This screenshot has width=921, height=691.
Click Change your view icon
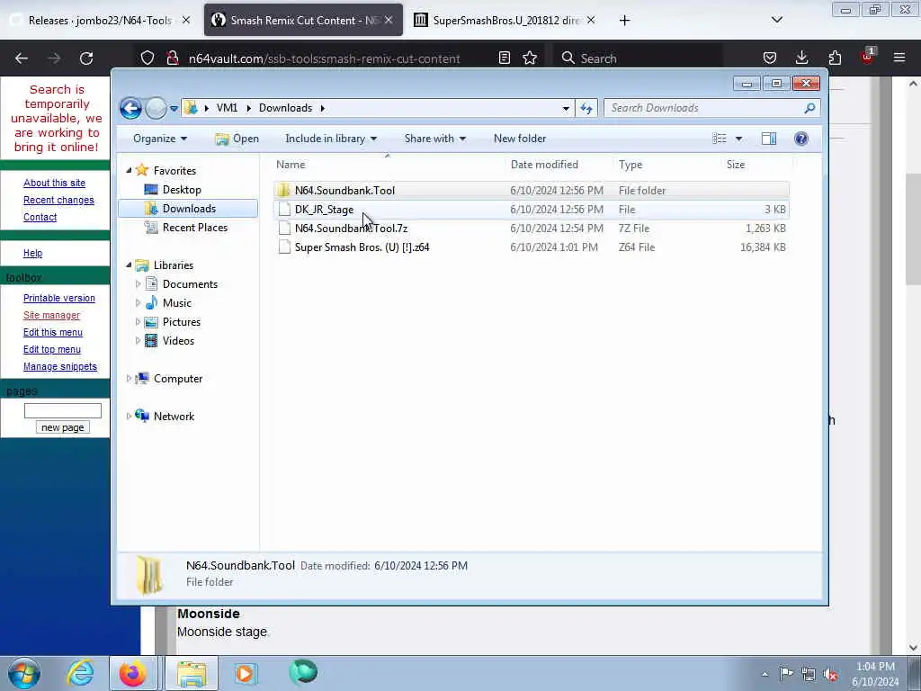[x=720, y=139]
